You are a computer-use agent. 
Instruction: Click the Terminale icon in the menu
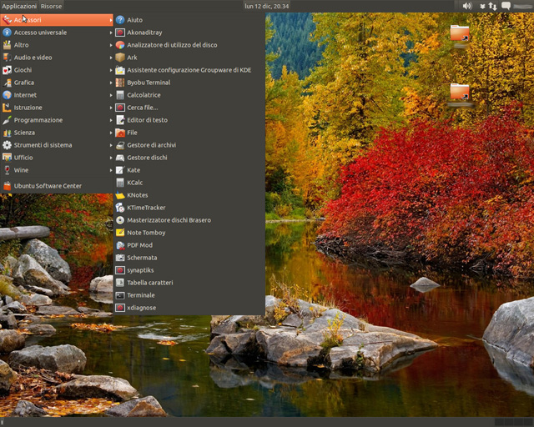[x=120, y=295]
